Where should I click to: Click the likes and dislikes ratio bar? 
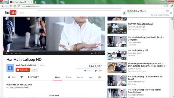click(89, 69)
